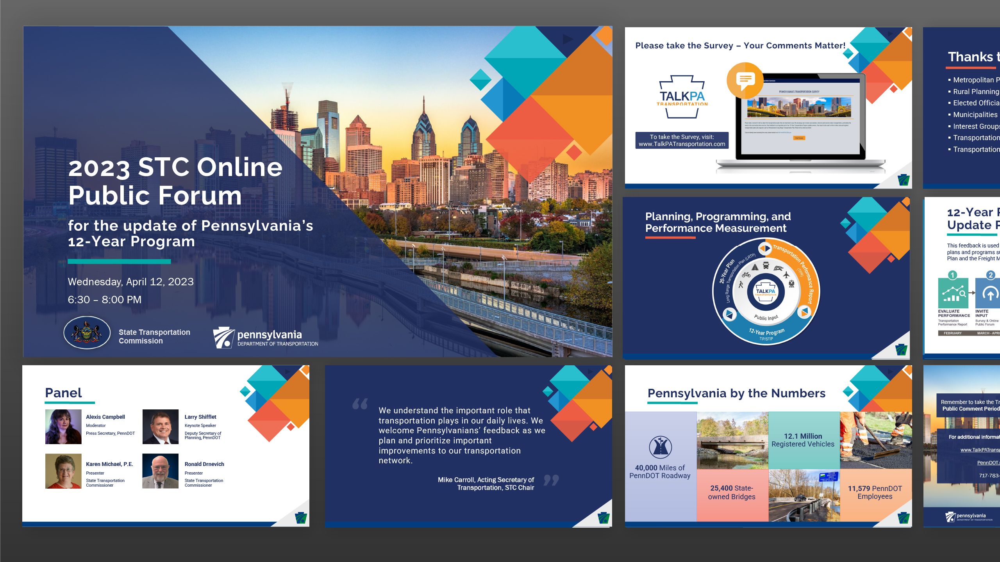Click Ronald Drnevich's panel photo
Screen dimensions: 1000x562
(161, 471)
